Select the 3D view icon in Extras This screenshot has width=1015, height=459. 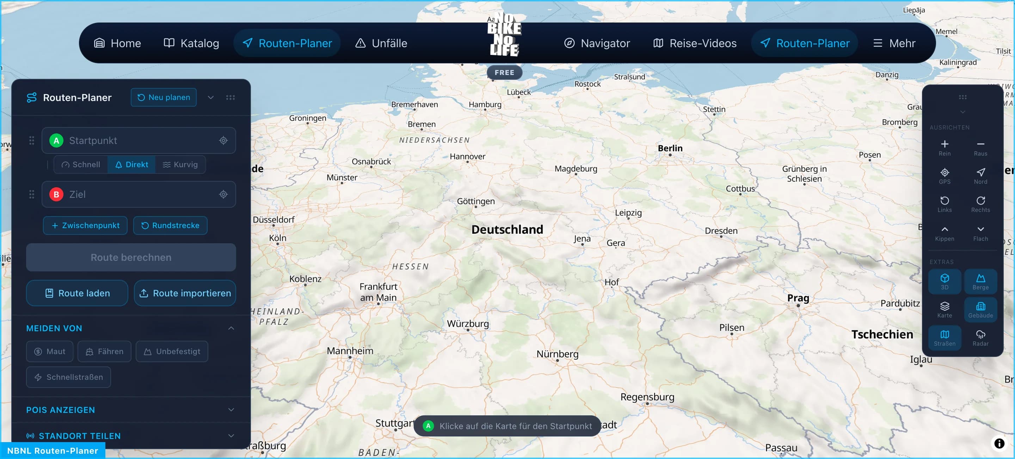pos(945,281)
